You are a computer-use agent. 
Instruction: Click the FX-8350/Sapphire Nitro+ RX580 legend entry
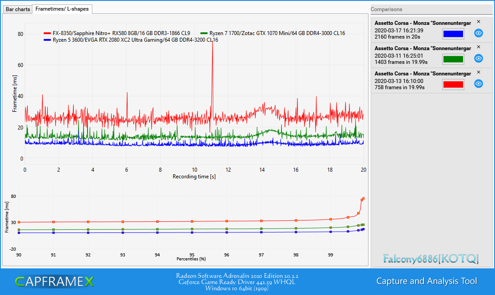117,33
